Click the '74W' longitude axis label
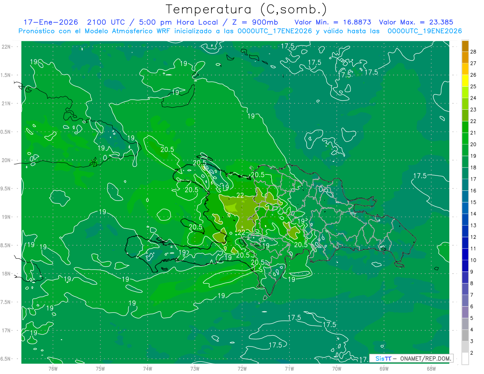The image size is (484, 374). (x=148, y=368)
